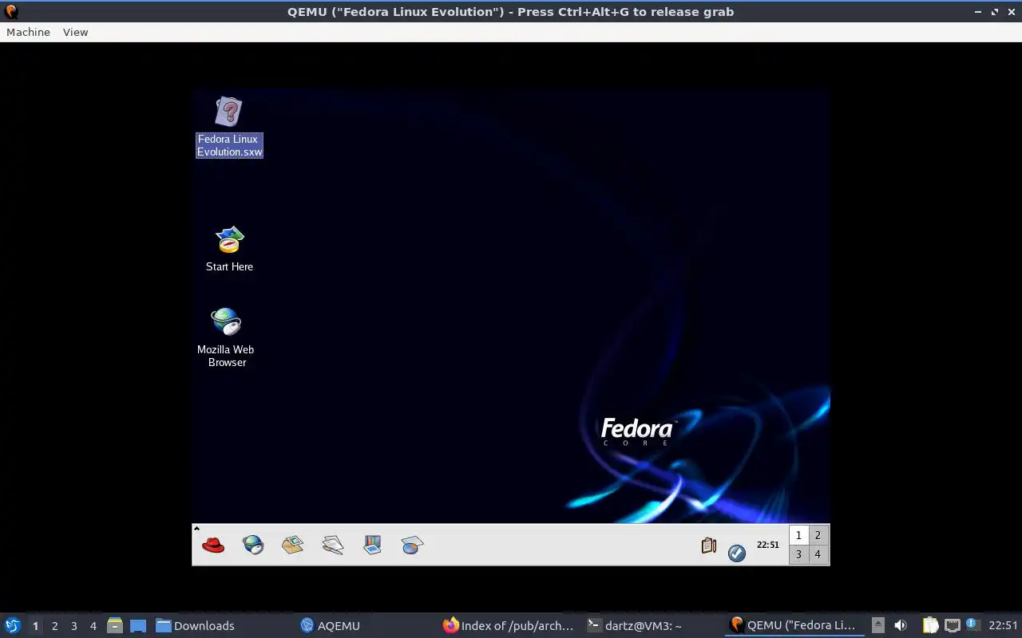The image size is (1022, 638).
Task: Click the blue checkmark update notifier icon
Action: (x=737, y=552)
